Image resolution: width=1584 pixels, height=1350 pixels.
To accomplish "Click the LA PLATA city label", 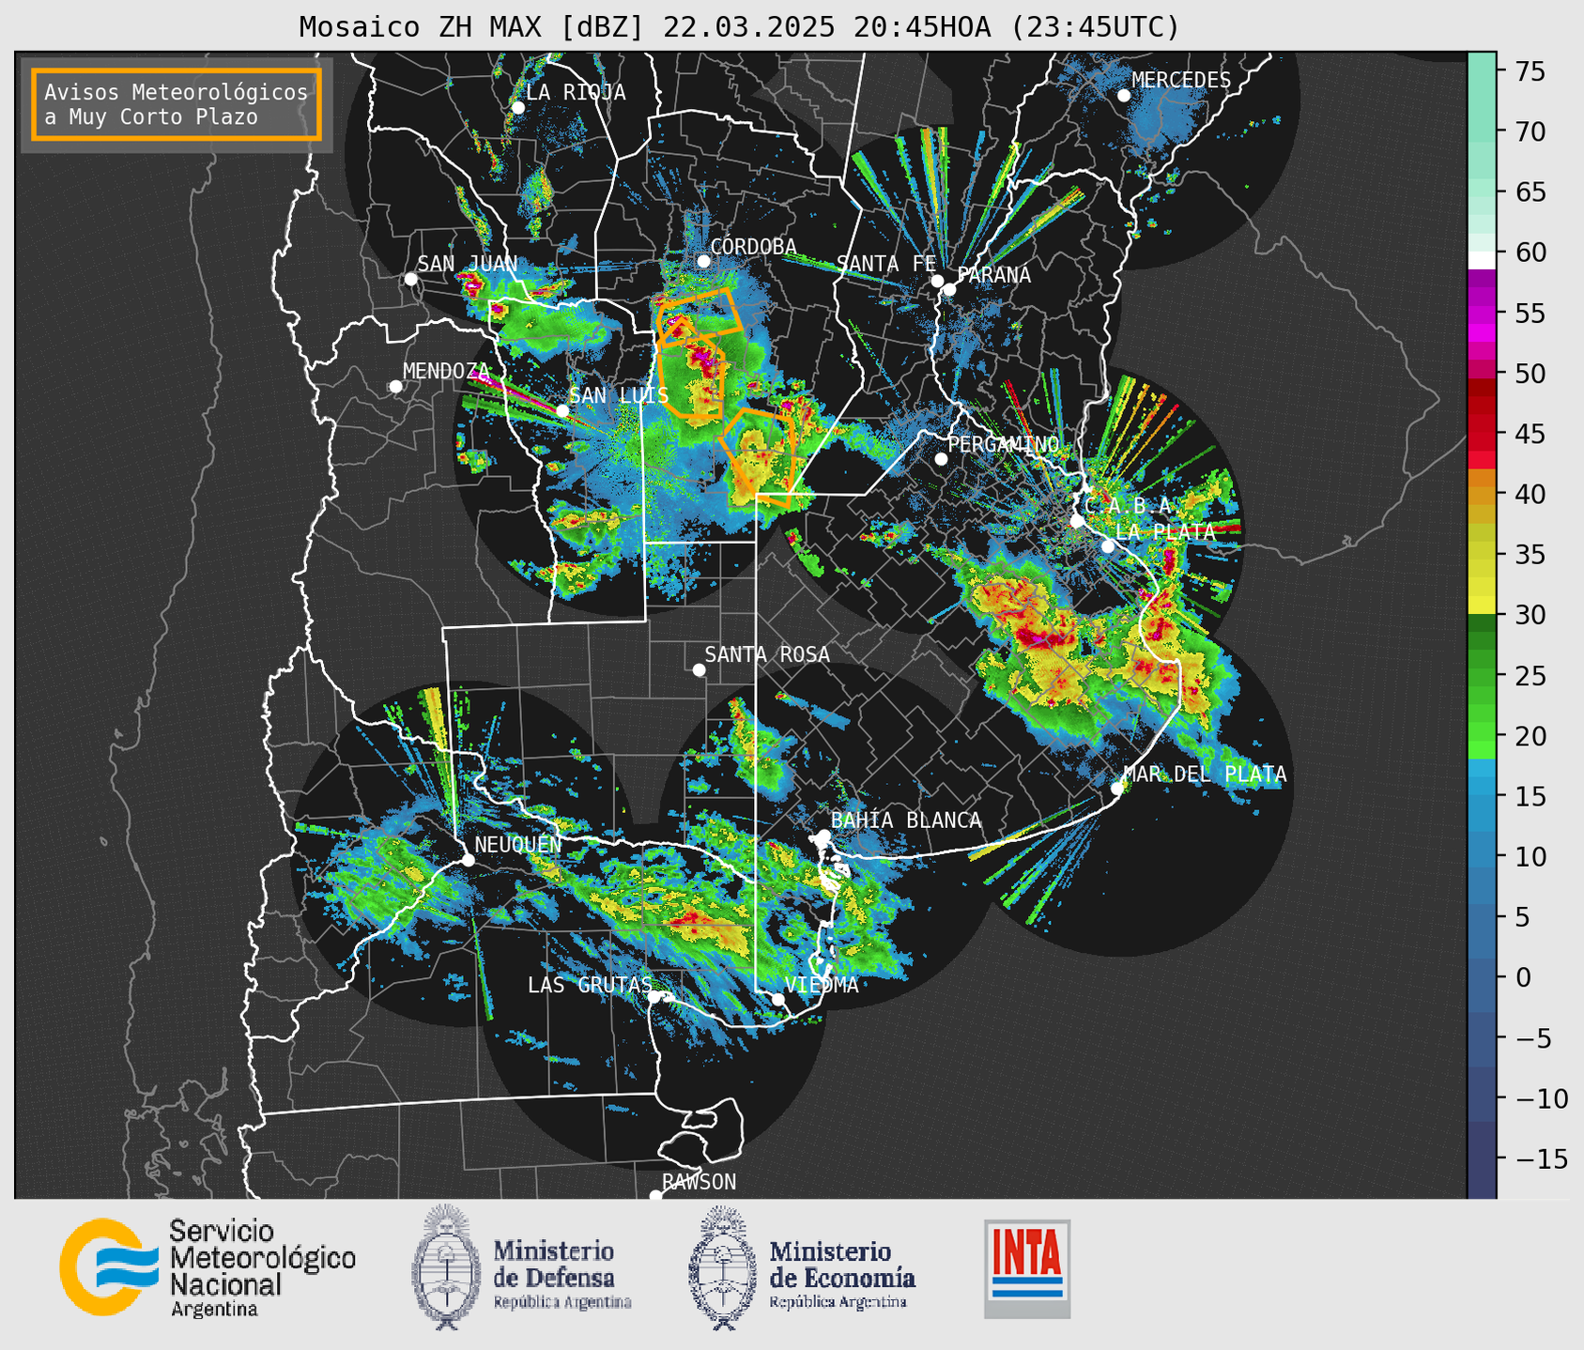I will (1165, 531).
